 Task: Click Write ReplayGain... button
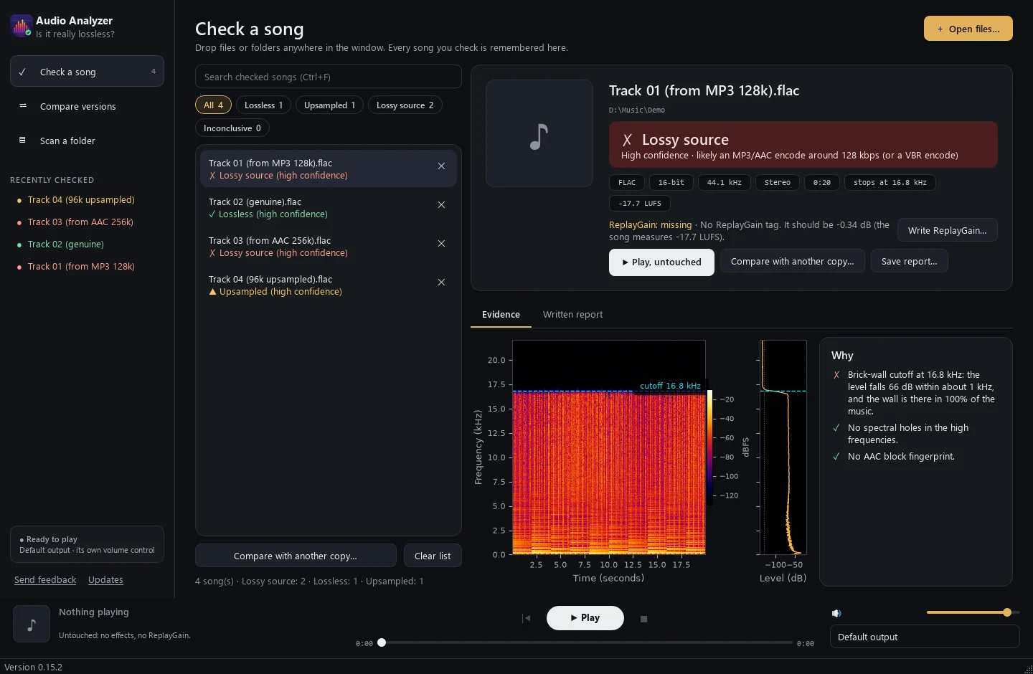point(947,230)
